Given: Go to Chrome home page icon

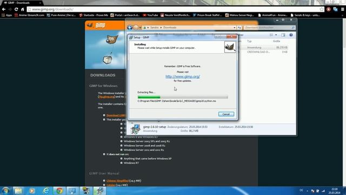Looking at the screenshot, I should coord(23,9).
